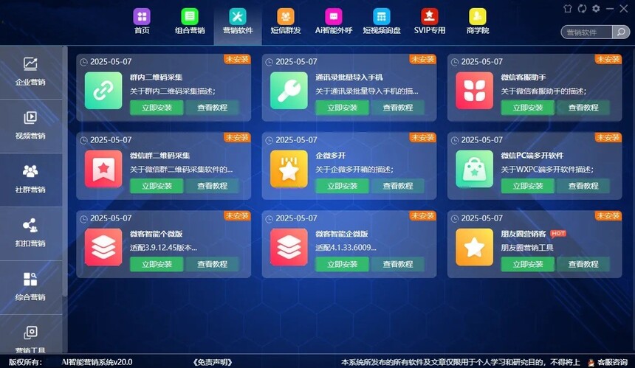
Task: Click the 微信PC端多开软件 bag icon
Action: (x=474, y=169)
